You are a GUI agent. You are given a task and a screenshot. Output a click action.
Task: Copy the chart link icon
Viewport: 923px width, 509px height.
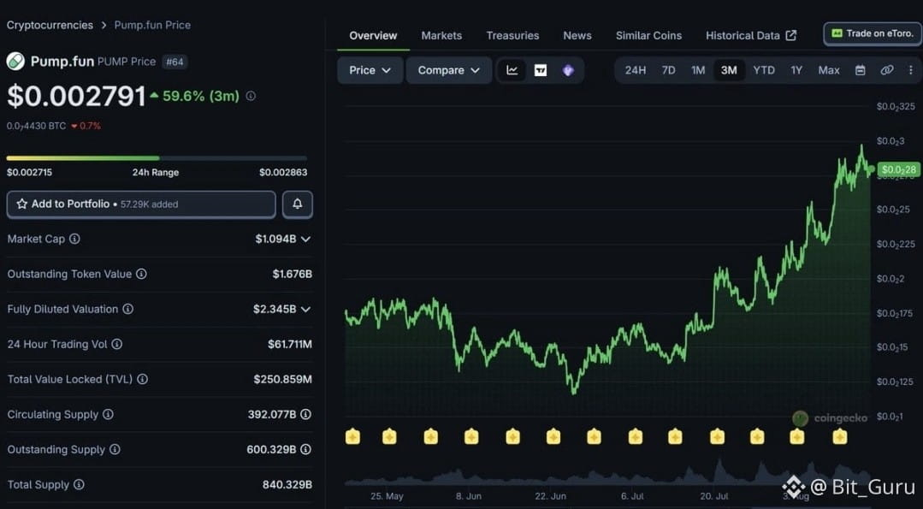(x=886, y=71)
